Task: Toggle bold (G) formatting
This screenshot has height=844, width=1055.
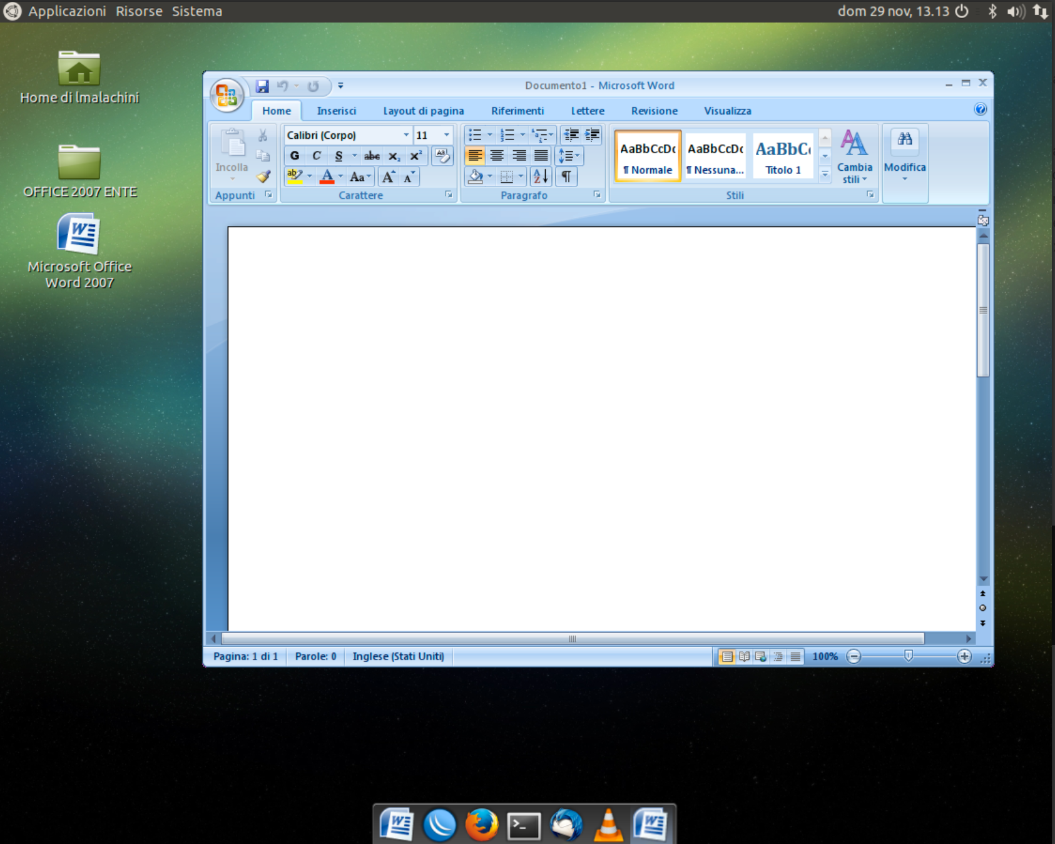Action: tap(295, 156)
